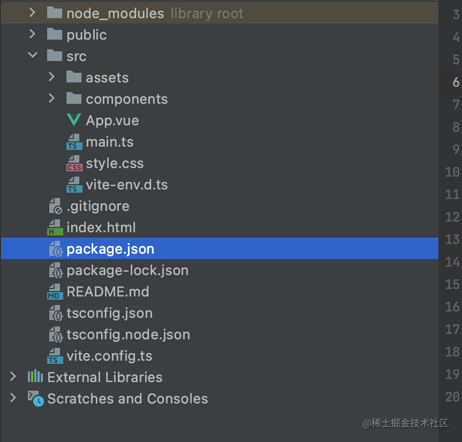Click the Vue icon next to App.vue
The height and width of the screenshot is (442, 462).
(73, 120)
